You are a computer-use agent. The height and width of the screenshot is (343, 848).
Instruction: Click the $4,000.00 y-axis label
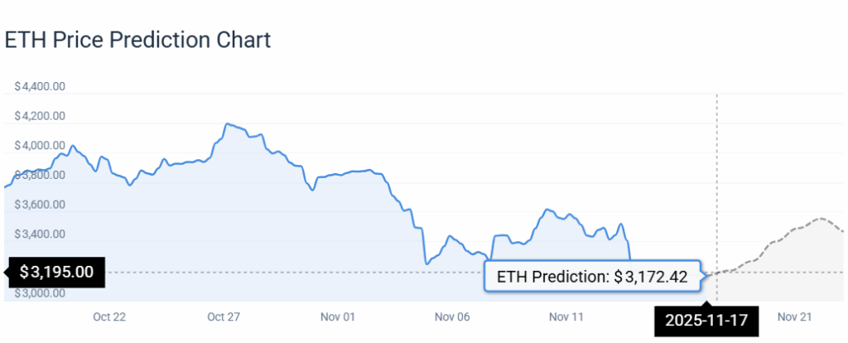[40, 146]
